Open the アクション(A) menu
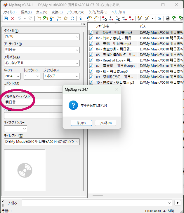The width and height of the screenshot is (184, 213). pos(75,12)
